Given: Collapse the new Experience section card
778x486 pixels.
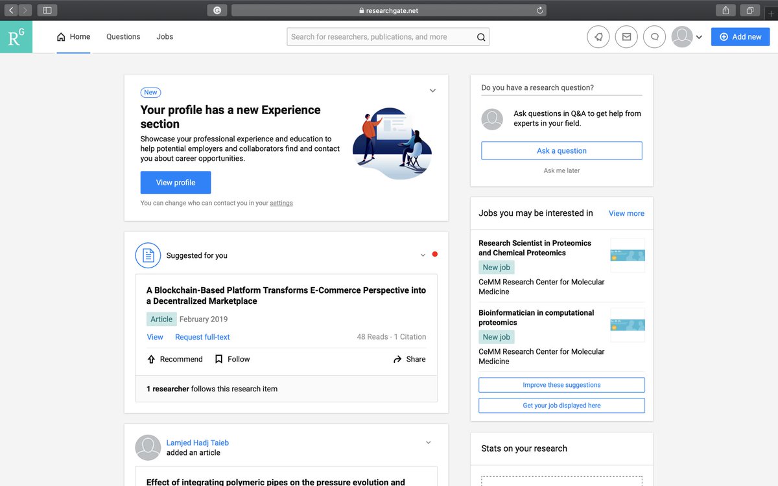Looking at the screenshot, I should tap(432, 91).
